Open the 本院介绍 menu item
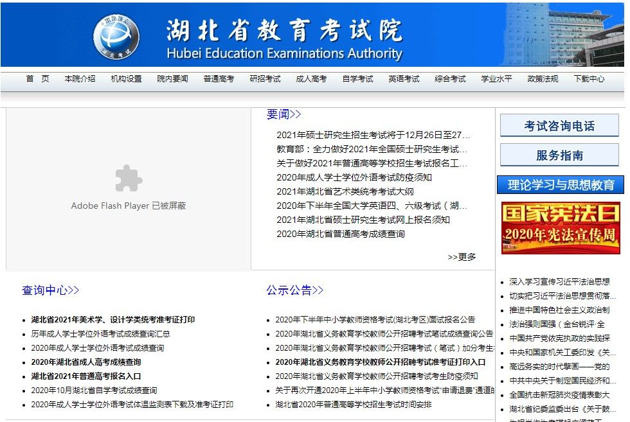Image resolution: width=630 pixels, height=422 pixels. click(x=80, y=79)
